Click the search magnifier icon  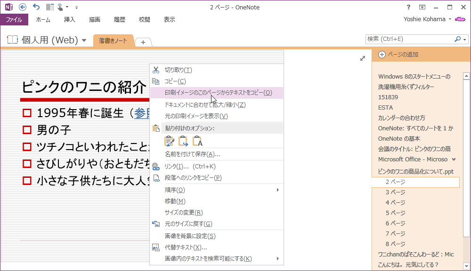[457, 39]
